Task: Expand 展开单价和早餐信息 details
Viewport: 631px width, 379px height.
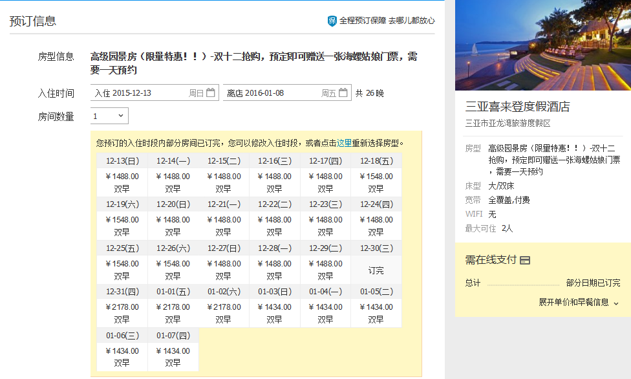Action: coord(579,302)
